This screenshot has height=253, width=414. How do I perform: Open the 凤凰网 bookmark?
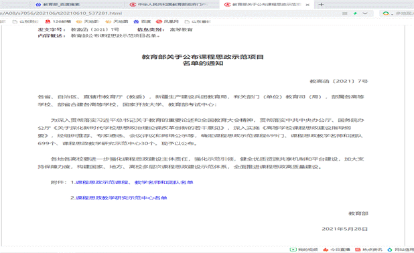167,21
